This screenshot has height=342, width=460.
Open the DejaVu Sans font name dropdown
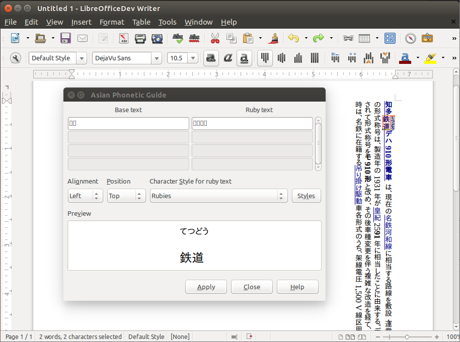[157, 58]
